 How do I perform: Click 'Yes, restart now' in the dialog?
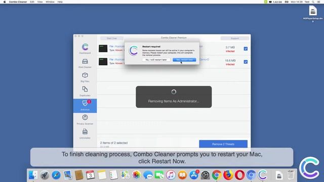coord(184,60)
